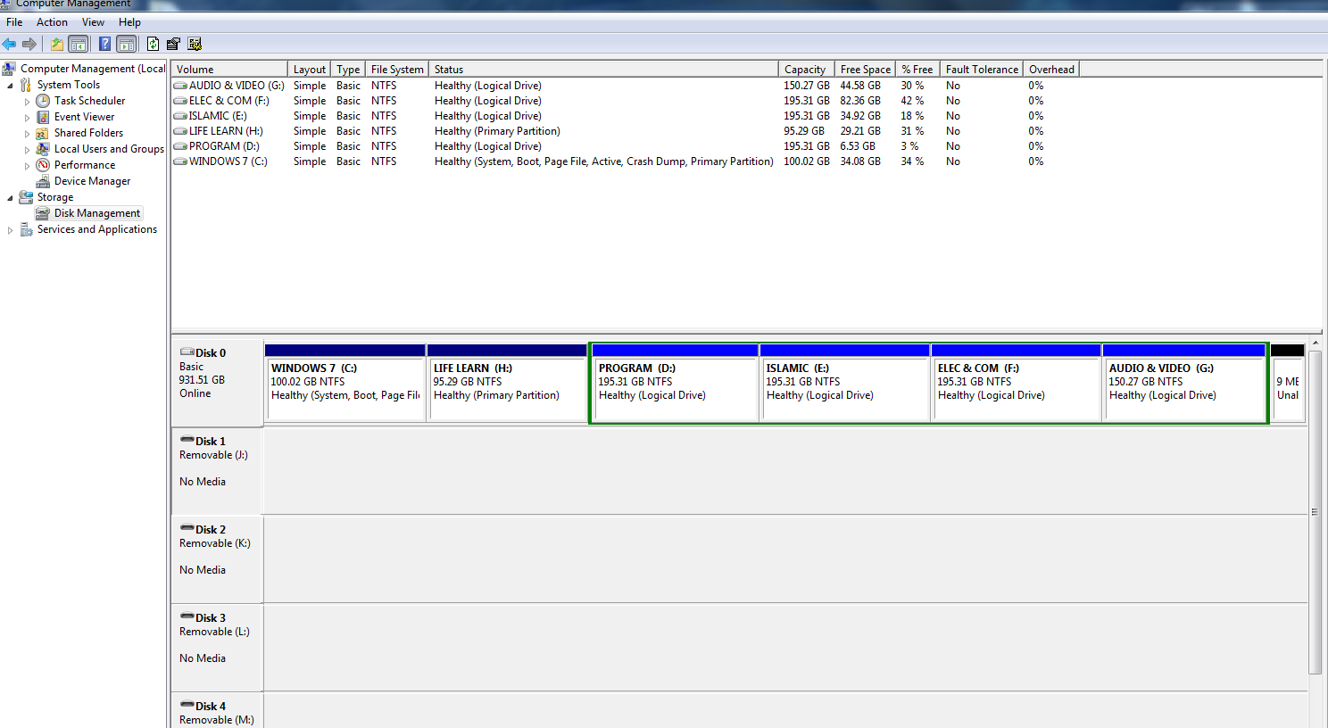Sort by the Free Space column header
1328x728 pixels.
865,70
